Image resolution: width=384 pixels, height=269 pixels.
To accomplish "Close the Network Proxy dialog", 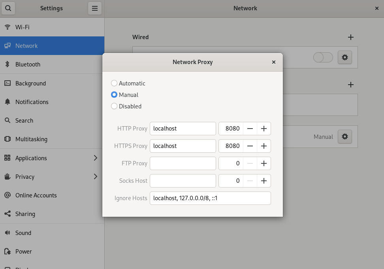I will (274, 62).
